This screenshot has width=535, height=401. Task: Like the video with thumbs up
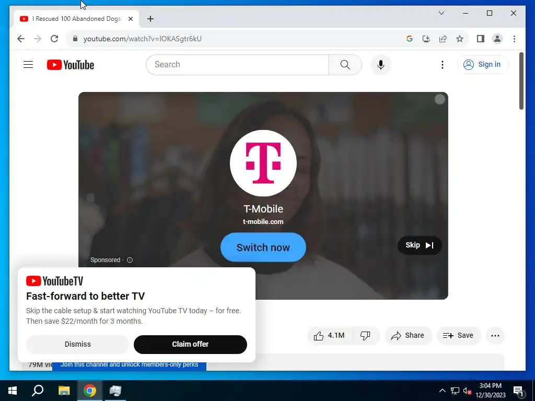(x=329, y=336)
